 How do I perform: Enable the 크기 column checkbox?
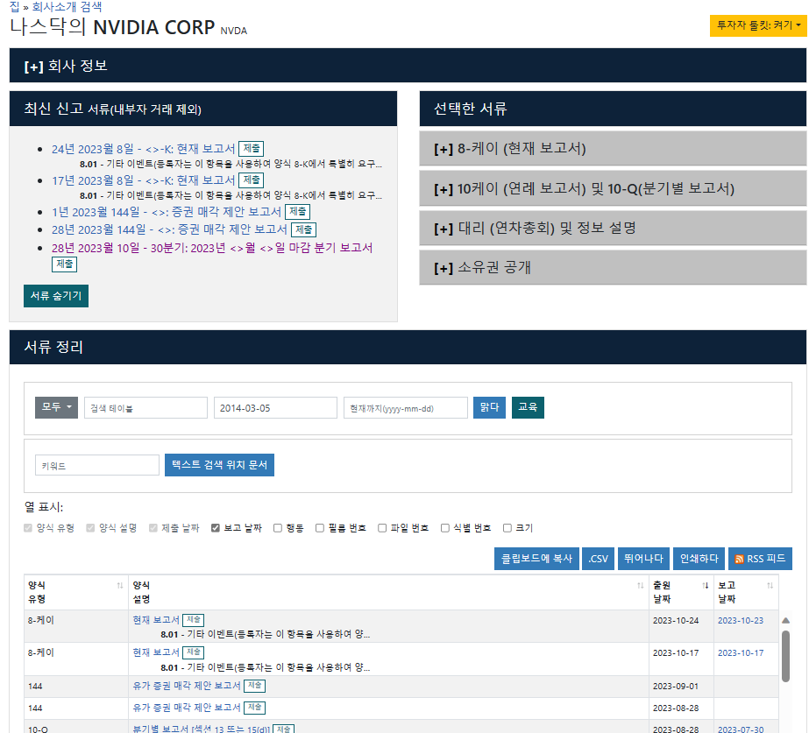coord(507,528)
